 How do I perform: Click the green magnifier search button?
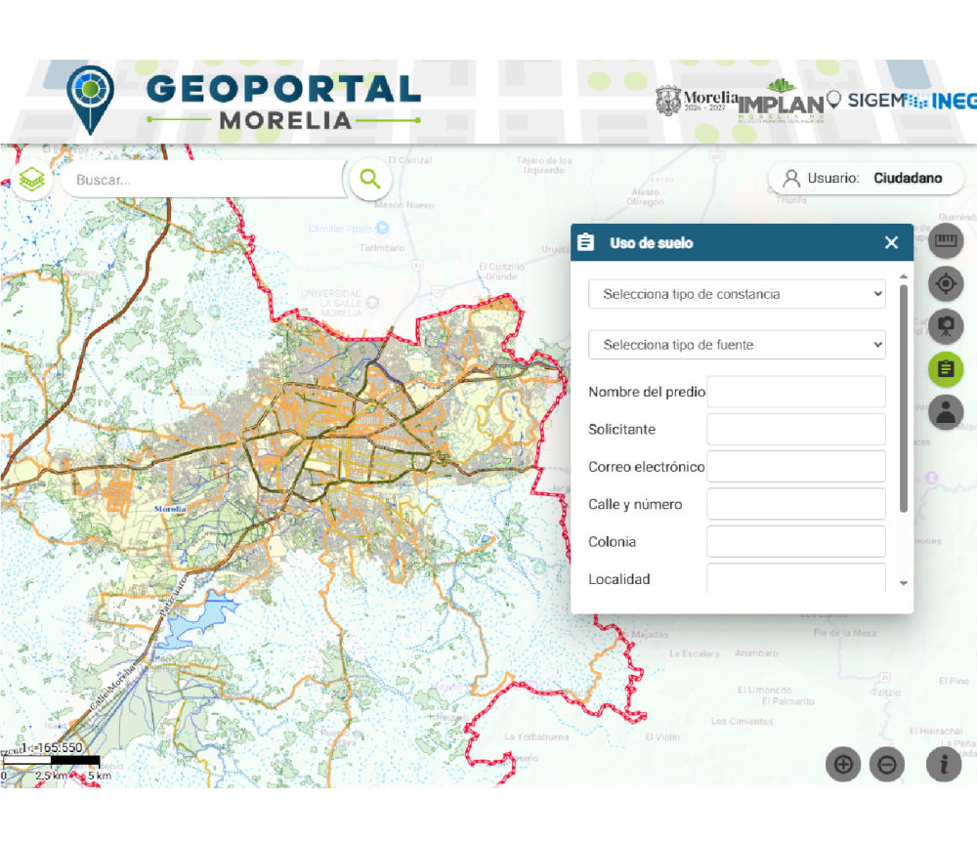370,179
